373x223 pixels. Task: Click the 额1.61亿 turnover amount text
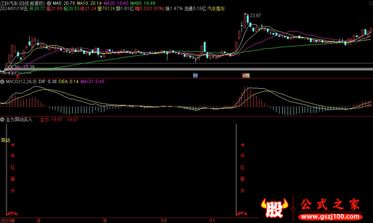click(125, 8)
